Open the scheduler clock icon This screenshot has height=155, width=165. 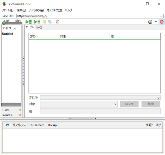pos(150,22)
